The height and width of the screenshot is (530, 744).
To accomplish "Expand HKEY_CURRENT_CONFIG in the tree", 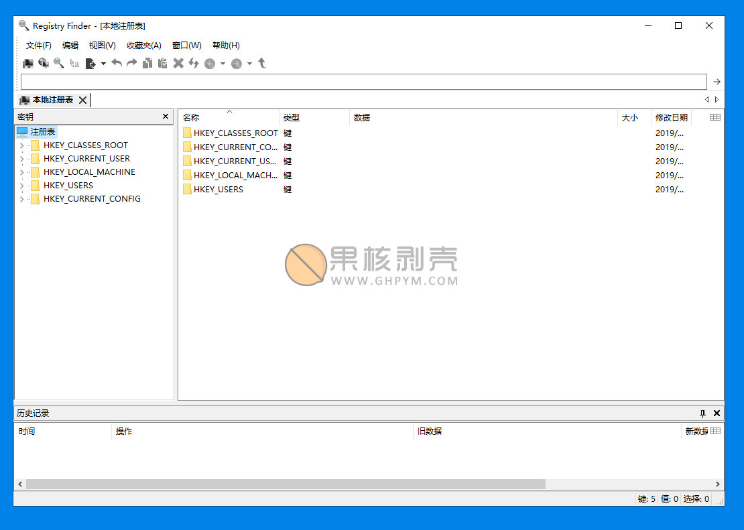I will 22,199.
